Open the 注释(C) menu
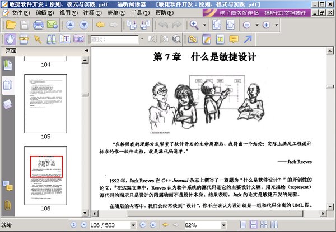This screenshot has height=232, width=336. 92,13
